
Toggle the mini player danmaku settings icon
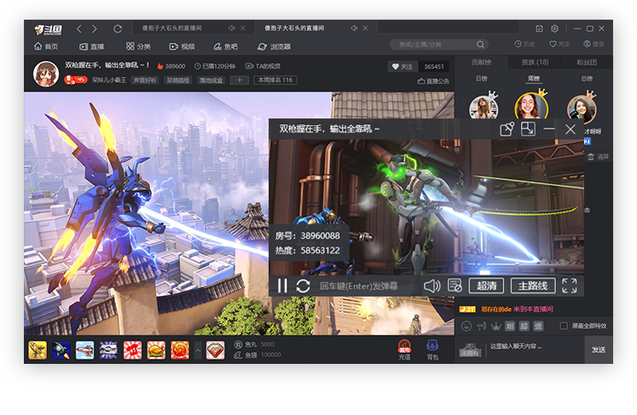pos(455,285)
